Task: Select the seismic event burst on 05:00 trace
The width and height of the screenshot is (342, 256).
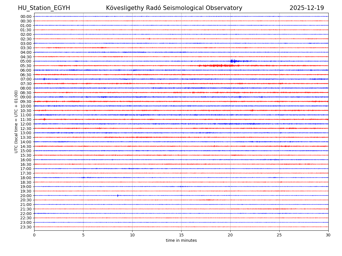Action: click(x=233, y=61)
